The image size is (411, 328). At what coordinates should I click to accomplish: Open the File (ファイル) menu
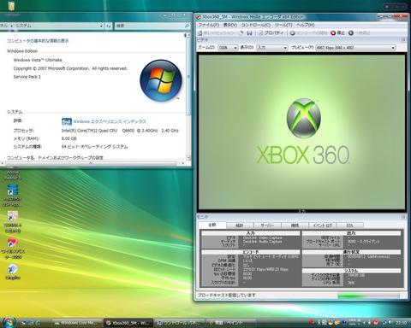coord(208,25)
